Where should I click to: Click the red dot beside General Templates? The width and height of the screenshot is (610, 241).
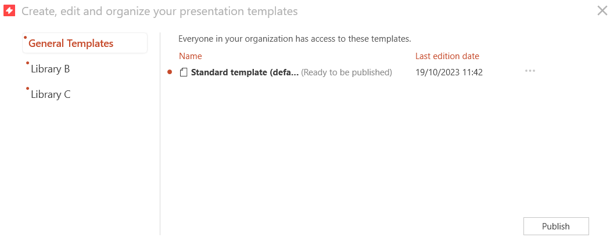[26, 37]
